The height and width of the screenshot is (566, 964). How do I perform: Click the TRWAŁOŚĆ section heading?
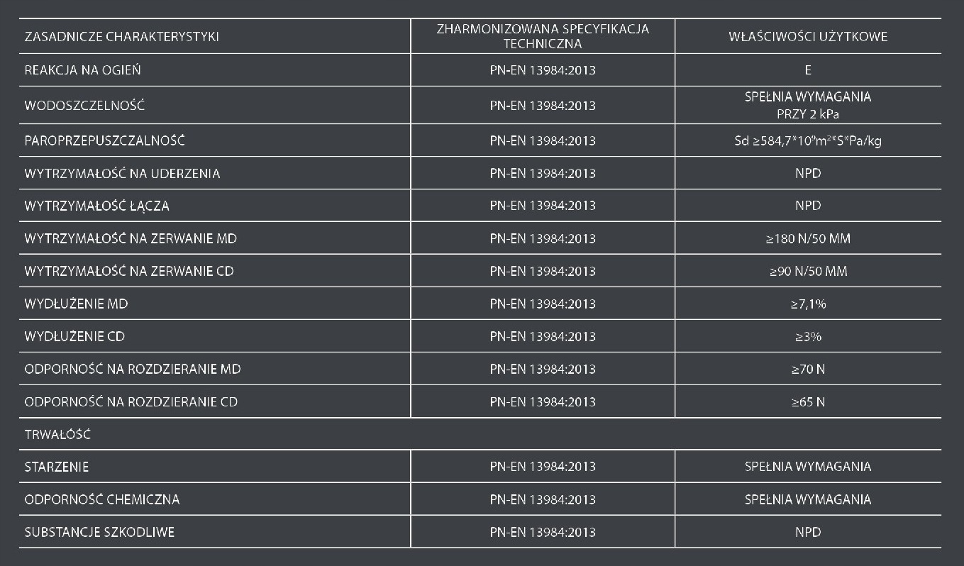57,434
